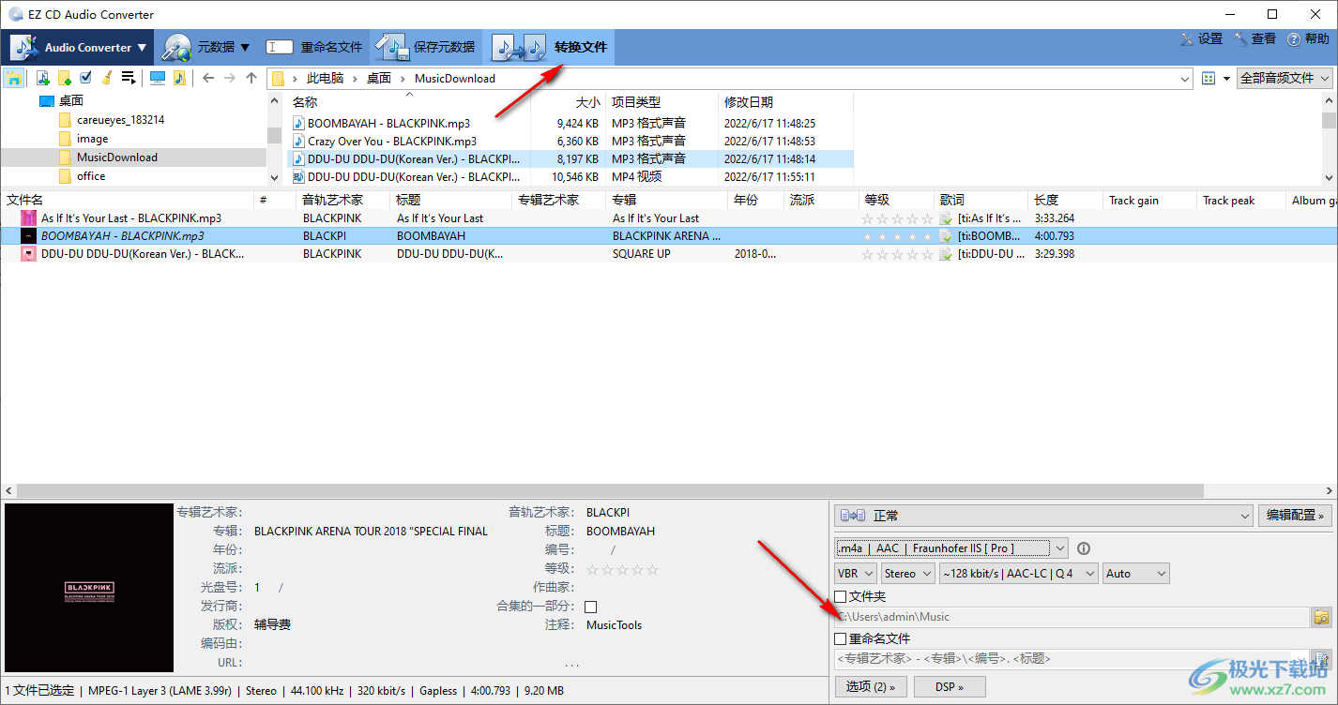The width and height of the screenshot is (1338, 705).
Task: Click the BLACKPINK album cover thumbnail
Action: [x=89, y=588]
